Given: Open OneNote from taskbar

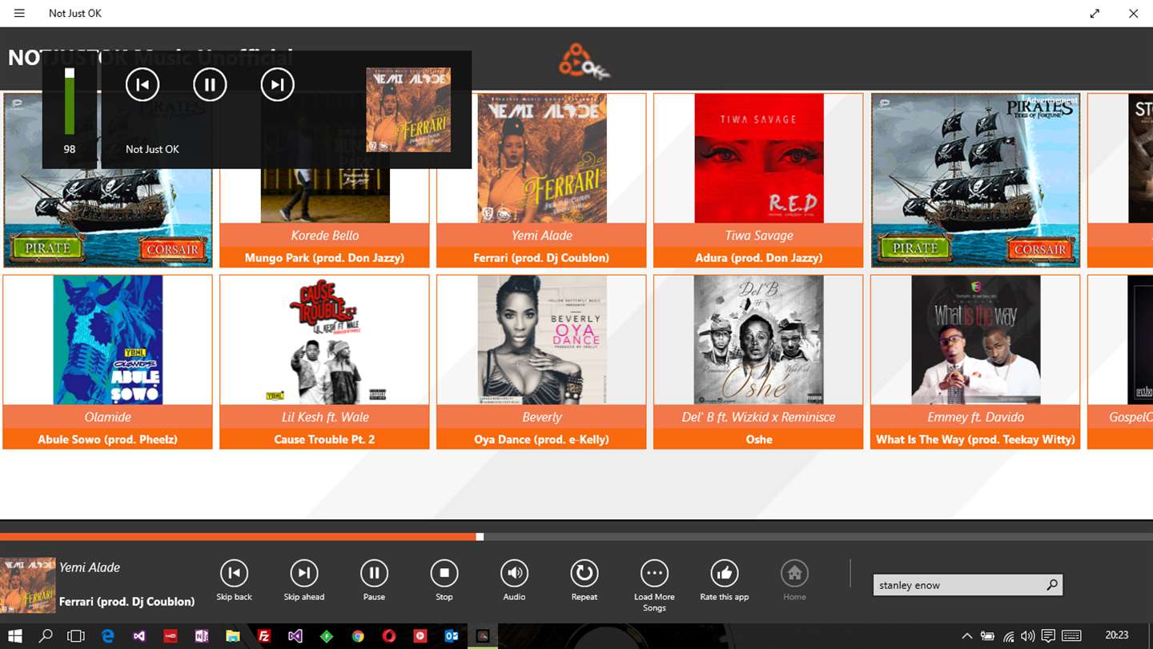Looking at the screenshot, I should pyautogui.click(x=202, y=636).
